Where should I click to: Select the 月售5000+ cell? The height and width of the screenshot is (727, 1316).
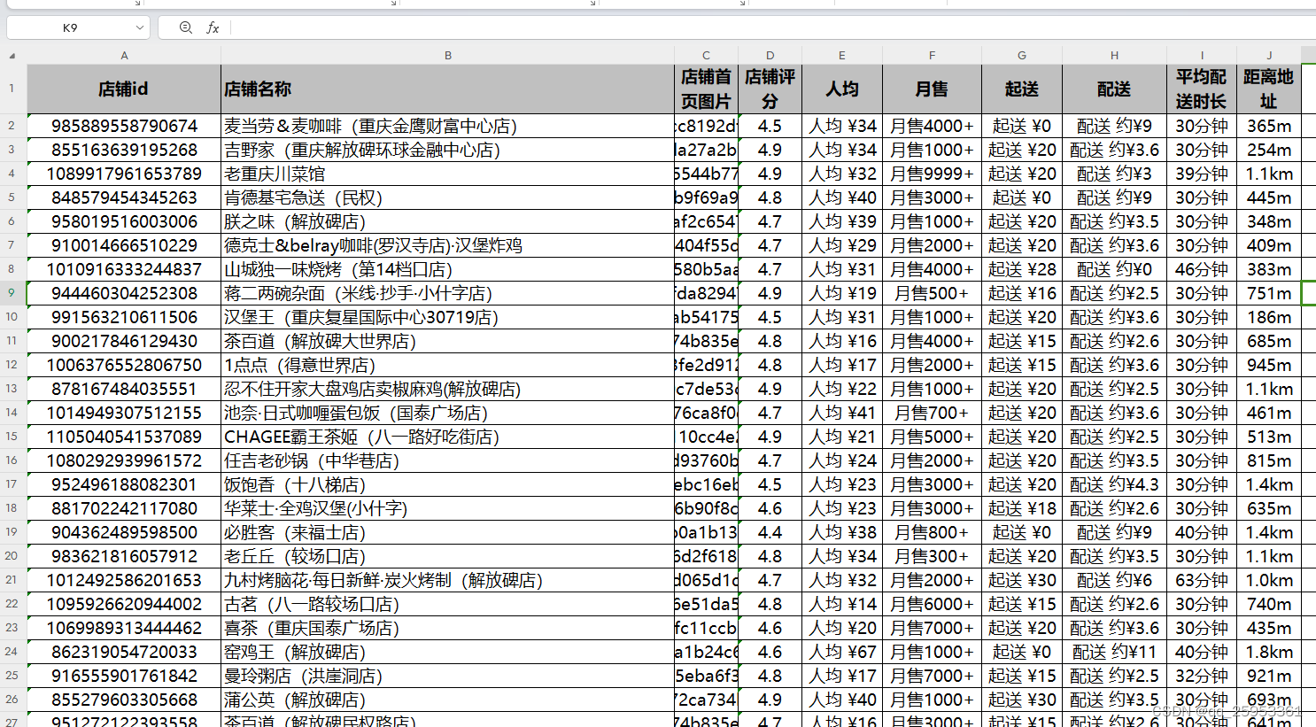click(x=932, y=437)
